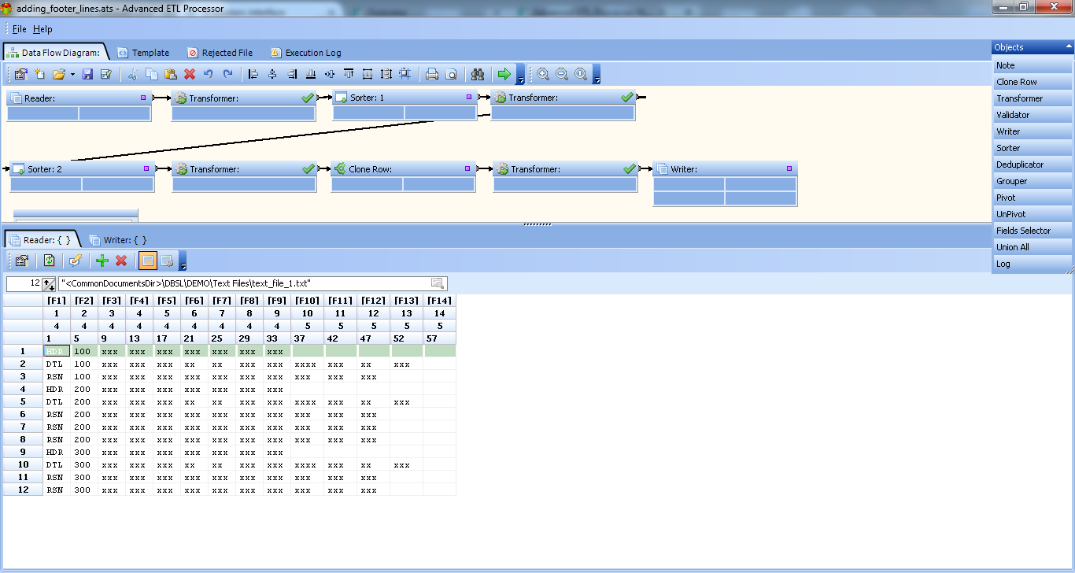Image resolution: width=1075 pixels, height=573 pixels.
Task: Select Clone Row in the Objects panel
Action: pyautogui.click(x=1032, y=82)
